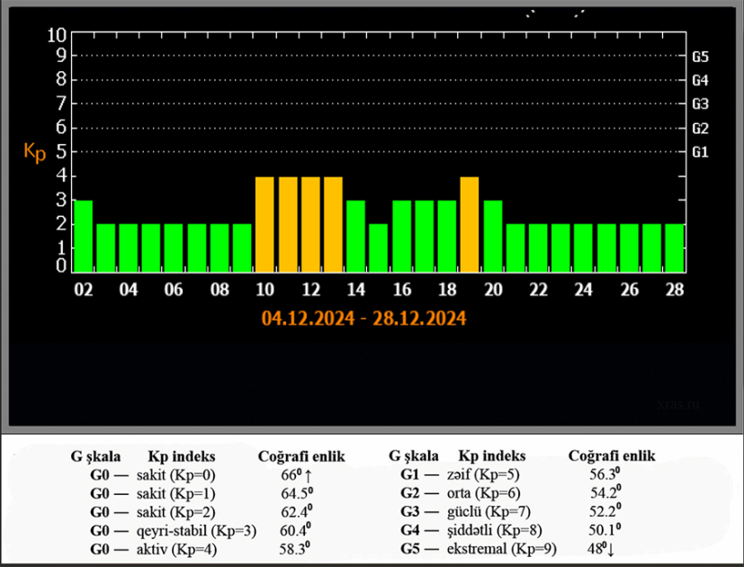Click the green bar for day 20
This screenshot has width=744, height=567.
tap(493, 236)
